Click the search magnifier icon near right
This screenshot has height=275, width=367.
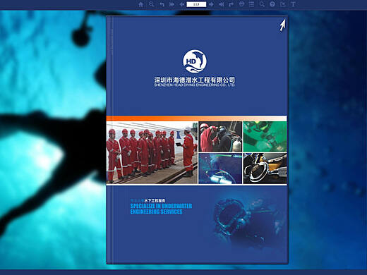pyautogui.click(x=262, y=4)
